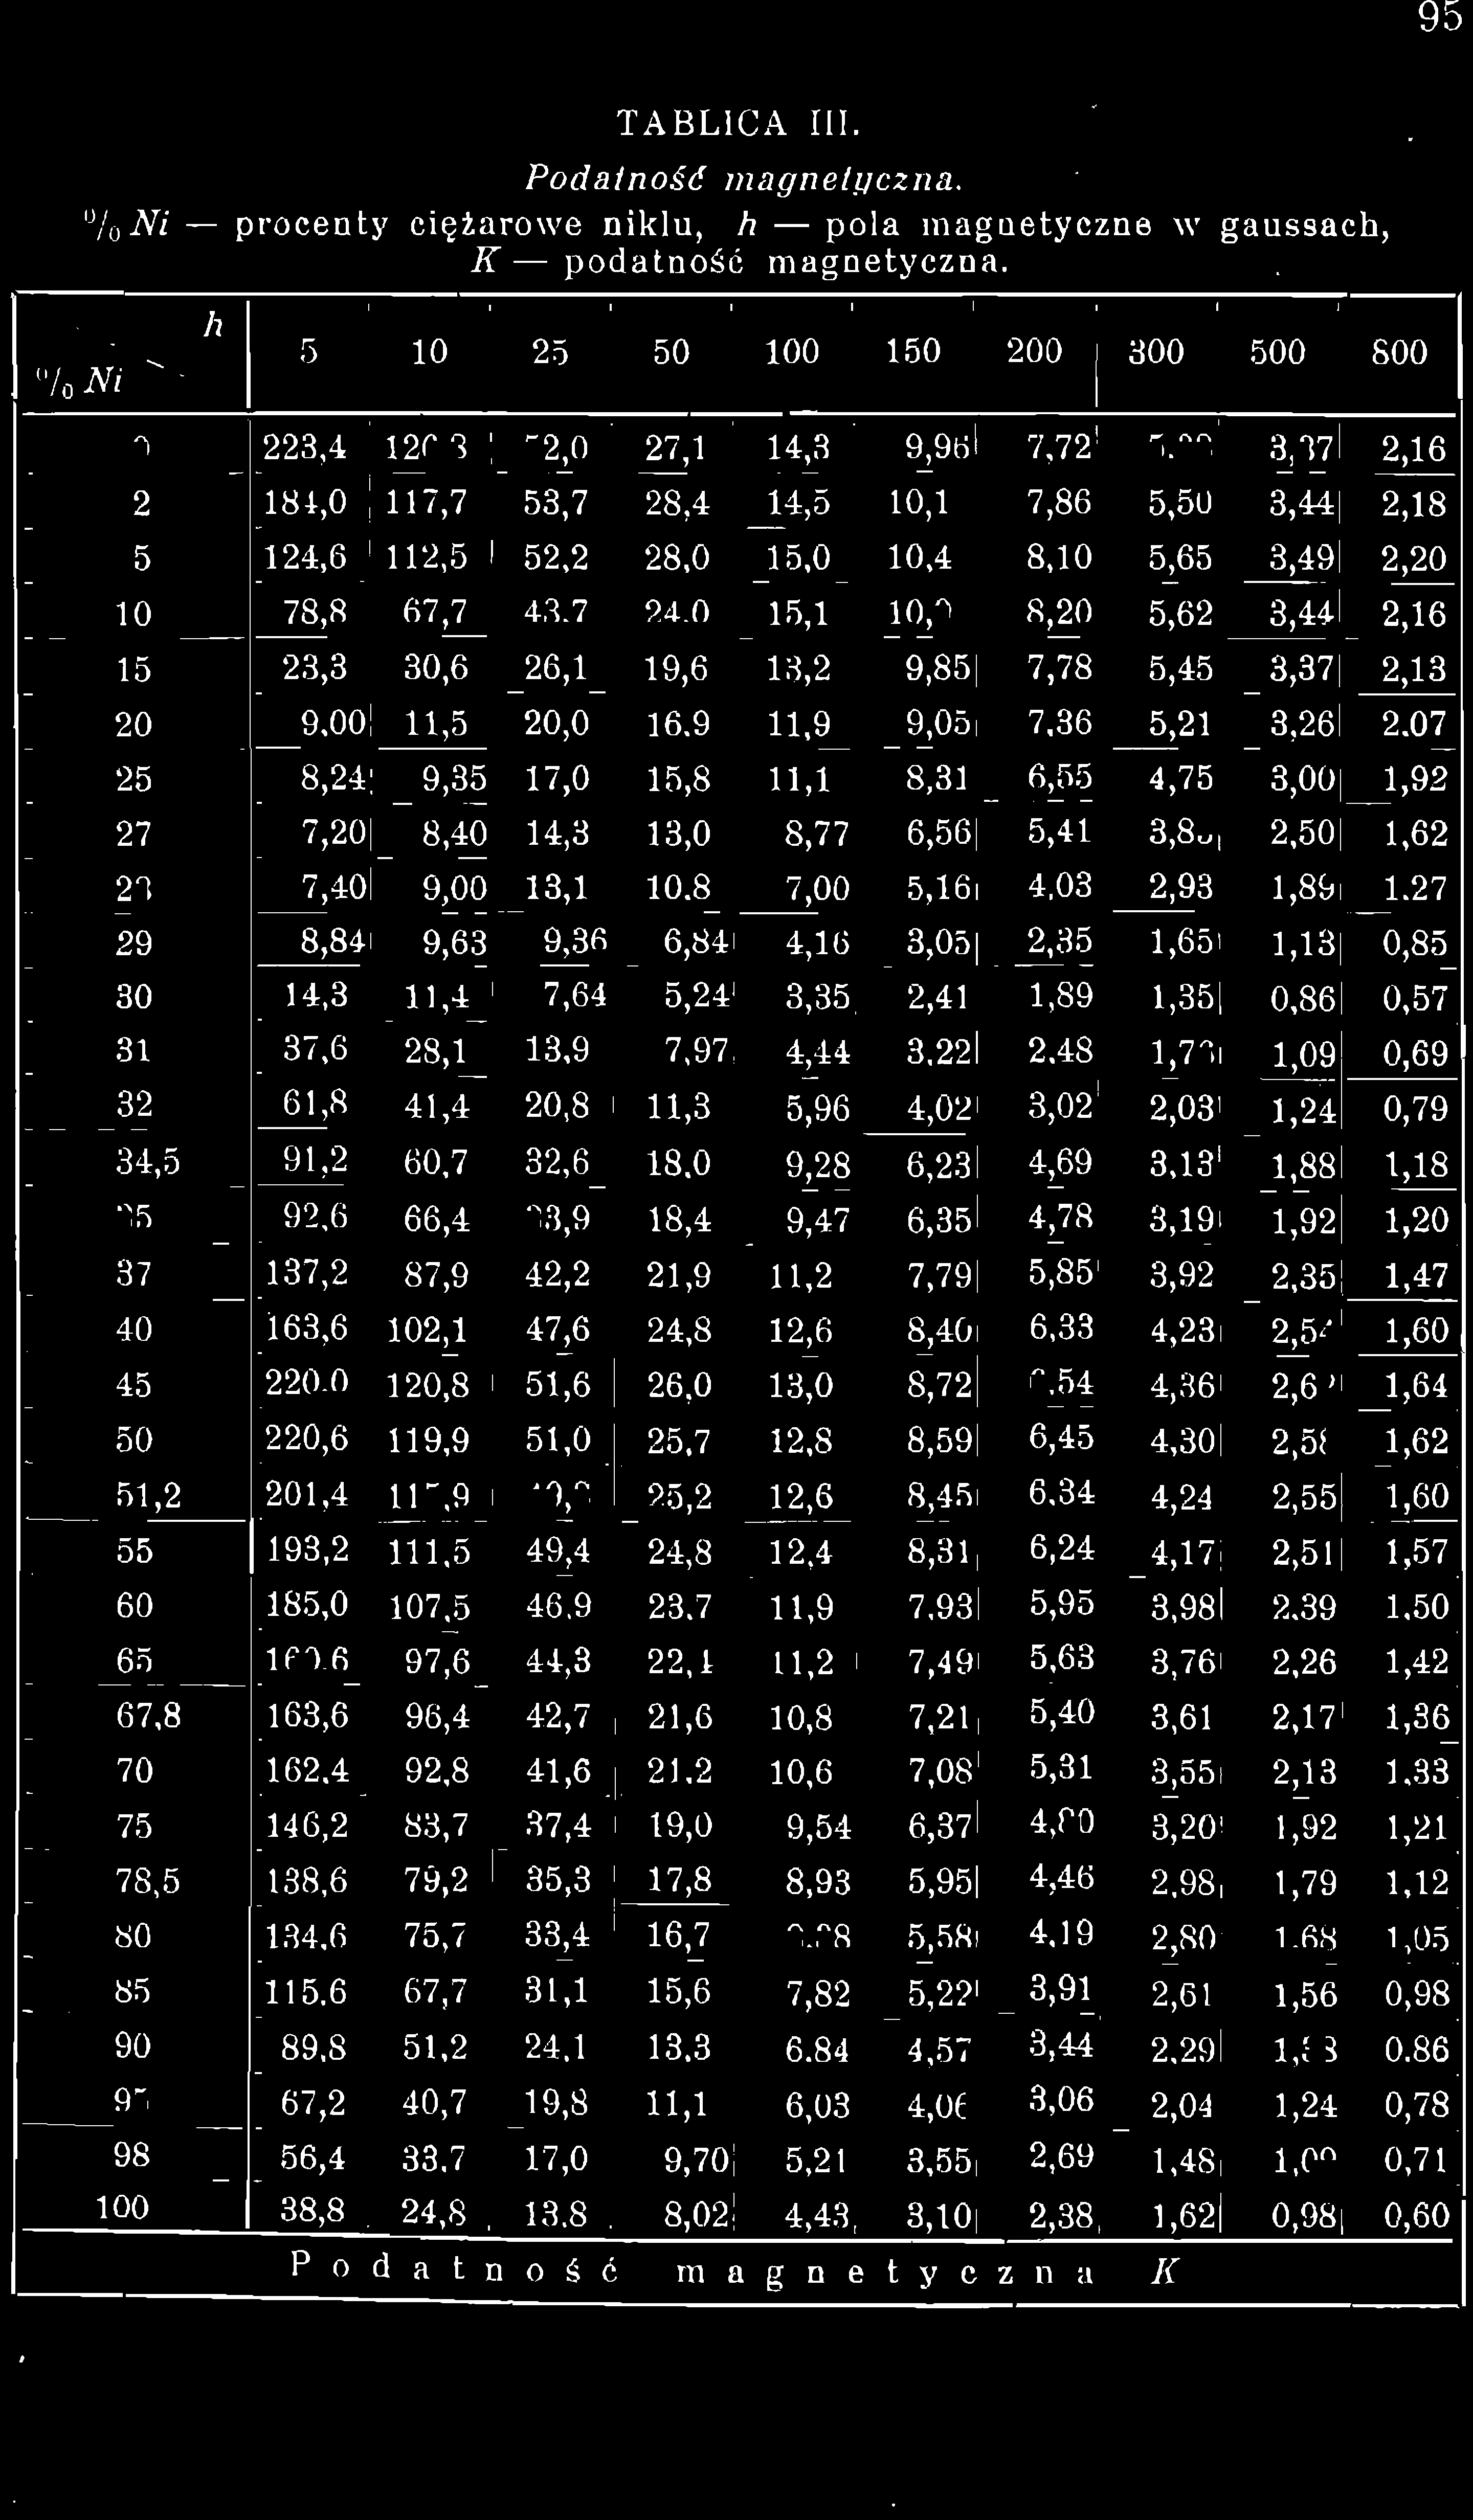Select the column header "150"
Image resolution: width=1473 pixels, height=2520 pixels.
(x=913, y=353)
